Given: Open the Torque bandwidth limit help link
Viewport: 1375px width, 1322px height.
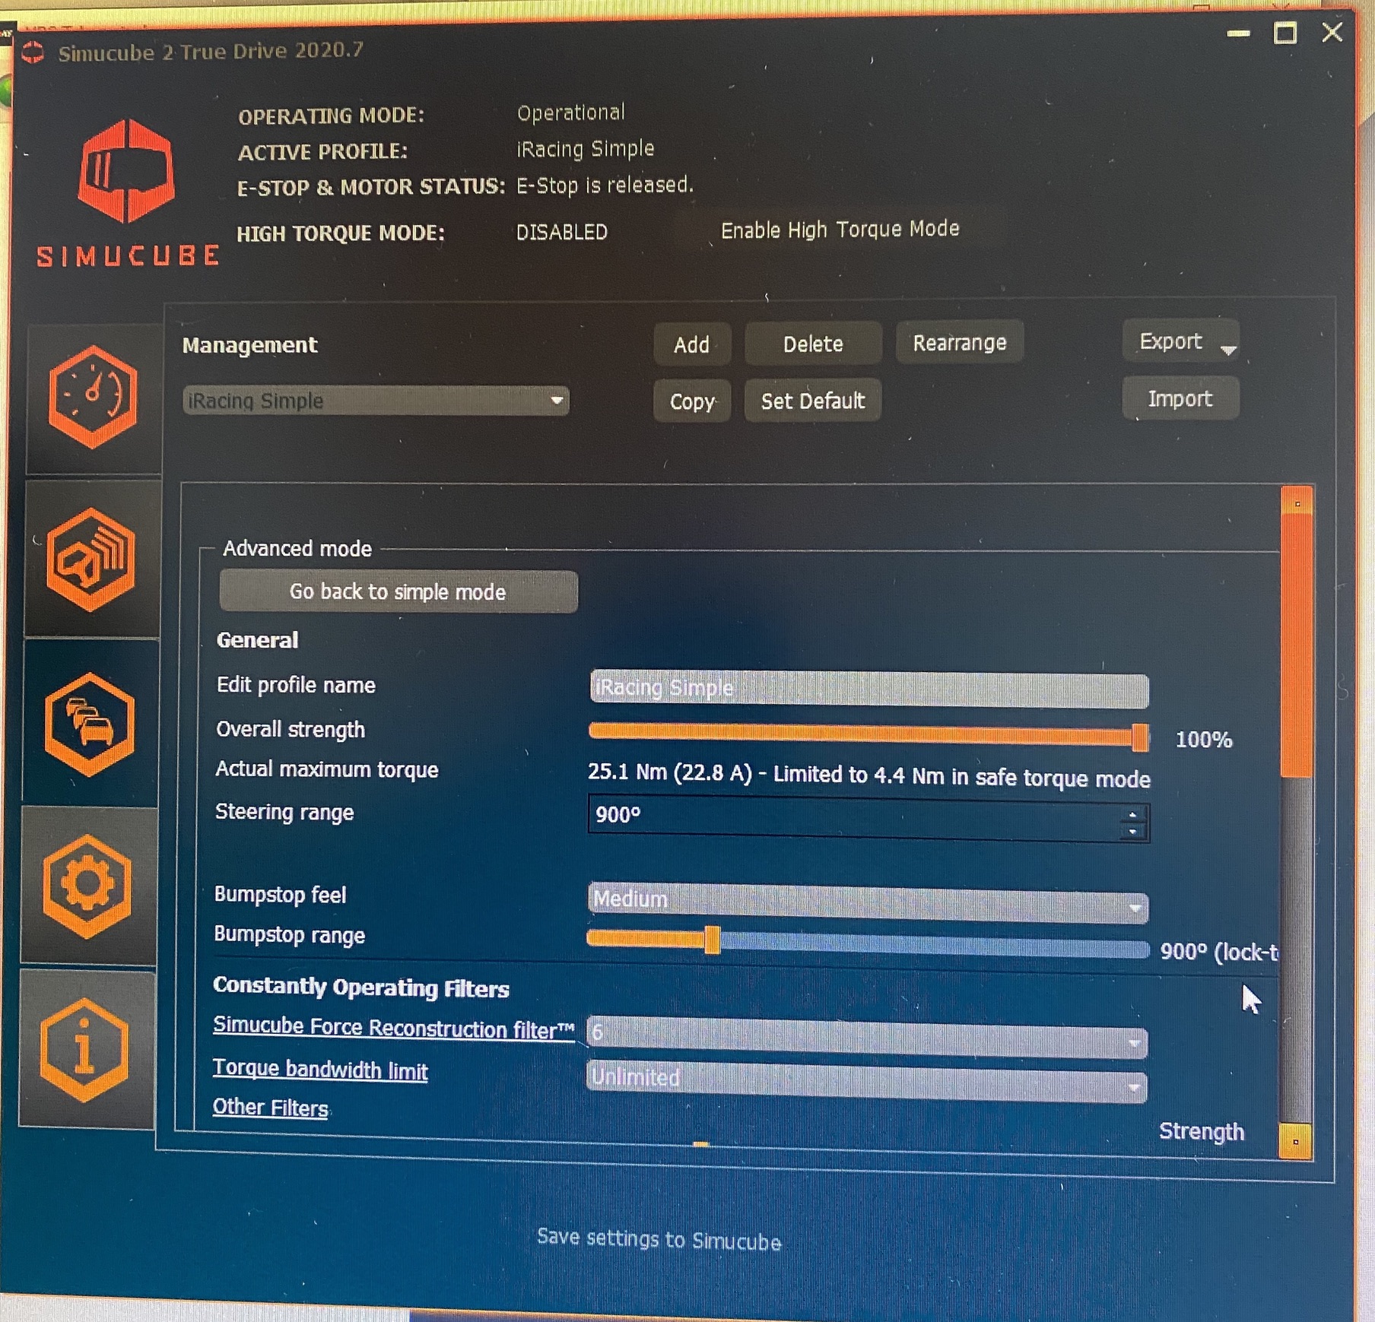Looking at the screenshot, I should coord(320,1070).
